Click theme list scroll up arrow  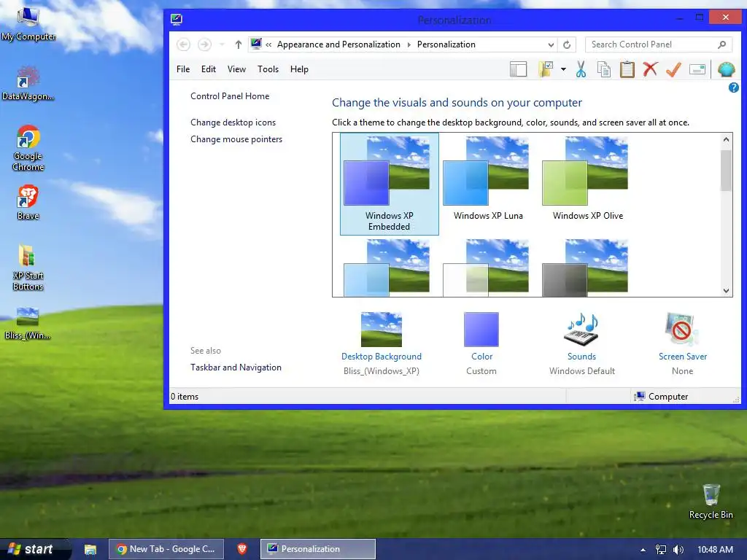point(726,139)
